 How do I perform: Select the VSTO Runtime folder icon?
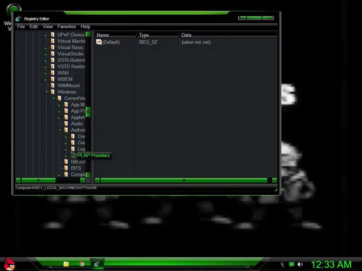pyautogui.click(x=53, y=66)
